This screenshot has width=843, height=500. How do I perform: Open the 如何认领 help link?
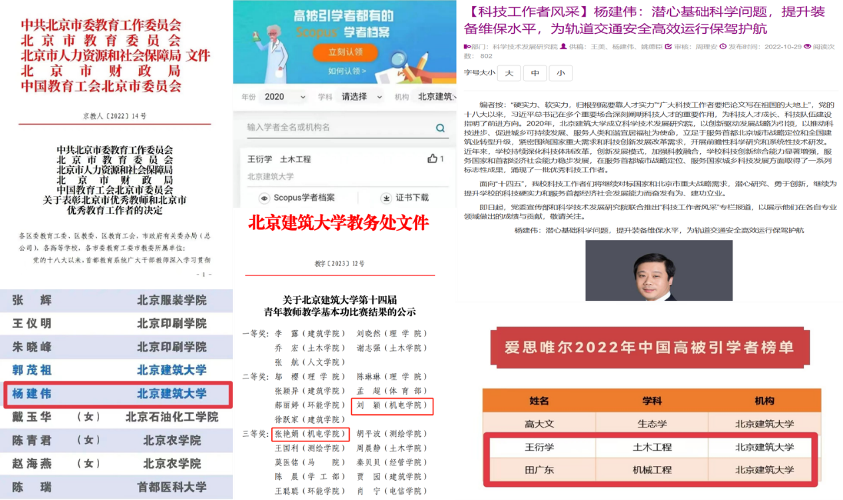tap(346, 71)
